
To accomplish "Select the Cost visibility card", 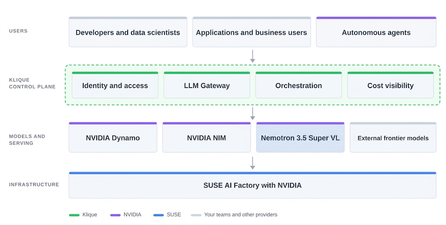I will click(x=391, y=85).
